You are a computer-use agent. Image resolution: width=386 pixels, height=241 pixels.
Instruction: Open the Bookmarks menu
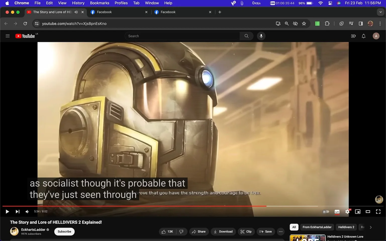pos(100,3)
